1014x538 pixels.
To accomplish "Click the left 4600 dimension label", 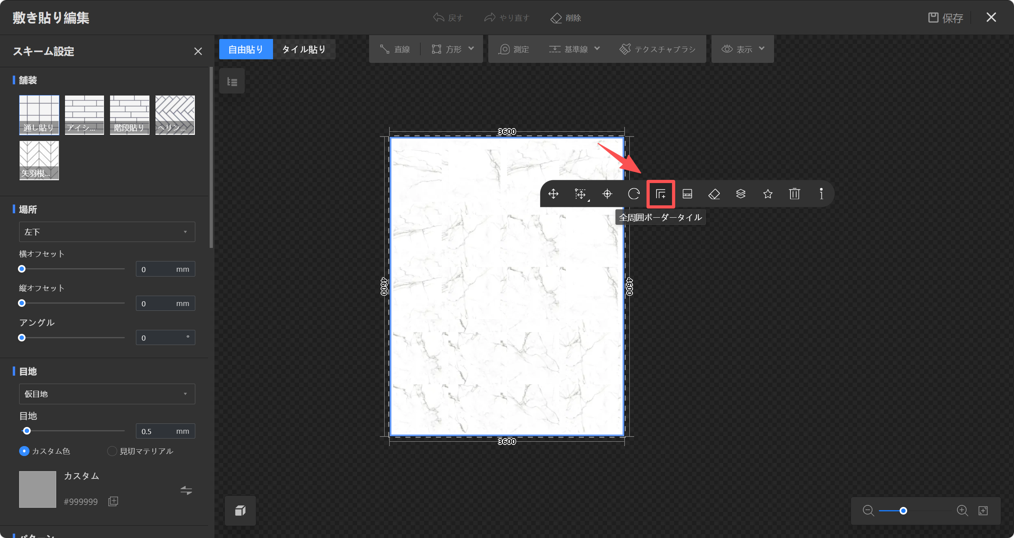I will (384, 287).
